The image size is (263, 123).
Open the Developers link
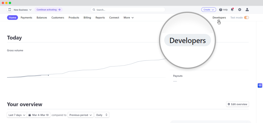point(219,18)
